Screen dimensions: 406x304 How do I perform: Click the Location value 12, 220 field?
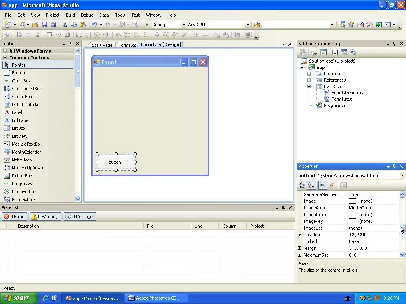point(373,235)
